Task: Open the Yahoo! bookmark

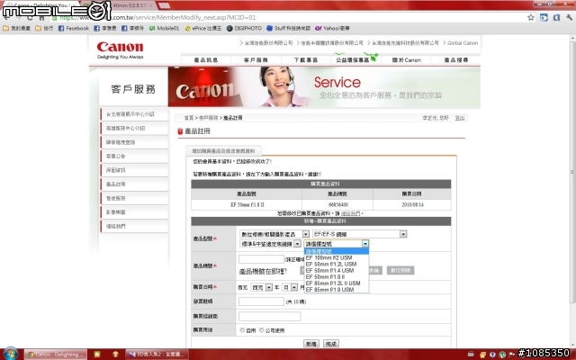Action: point(332,28)
